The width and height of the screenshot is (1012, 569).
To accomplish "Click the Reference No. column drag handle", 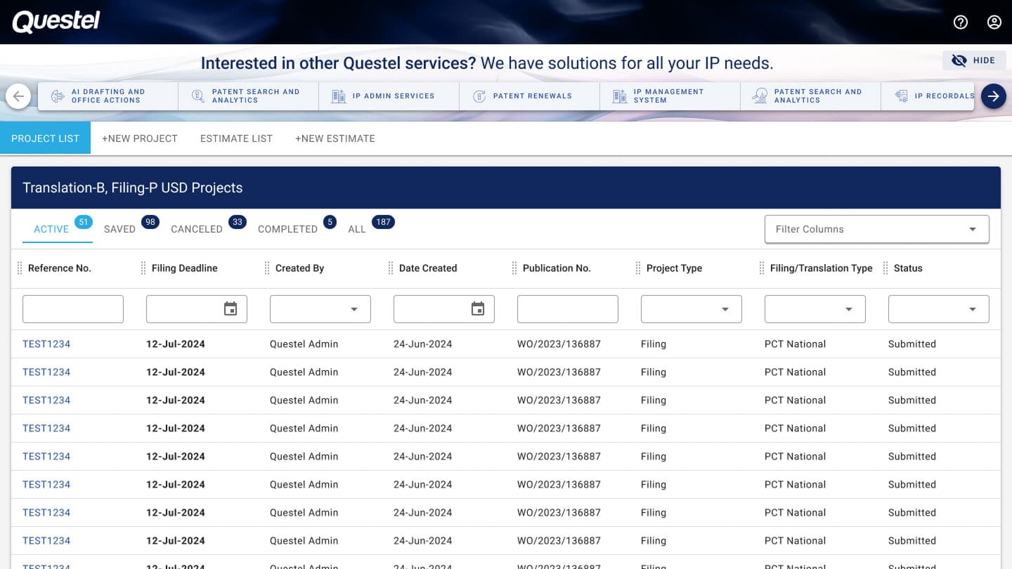I will coord(20,268).
